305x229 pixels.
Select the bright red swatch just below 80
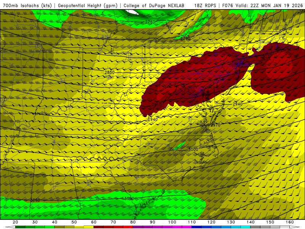click(128, 227)
